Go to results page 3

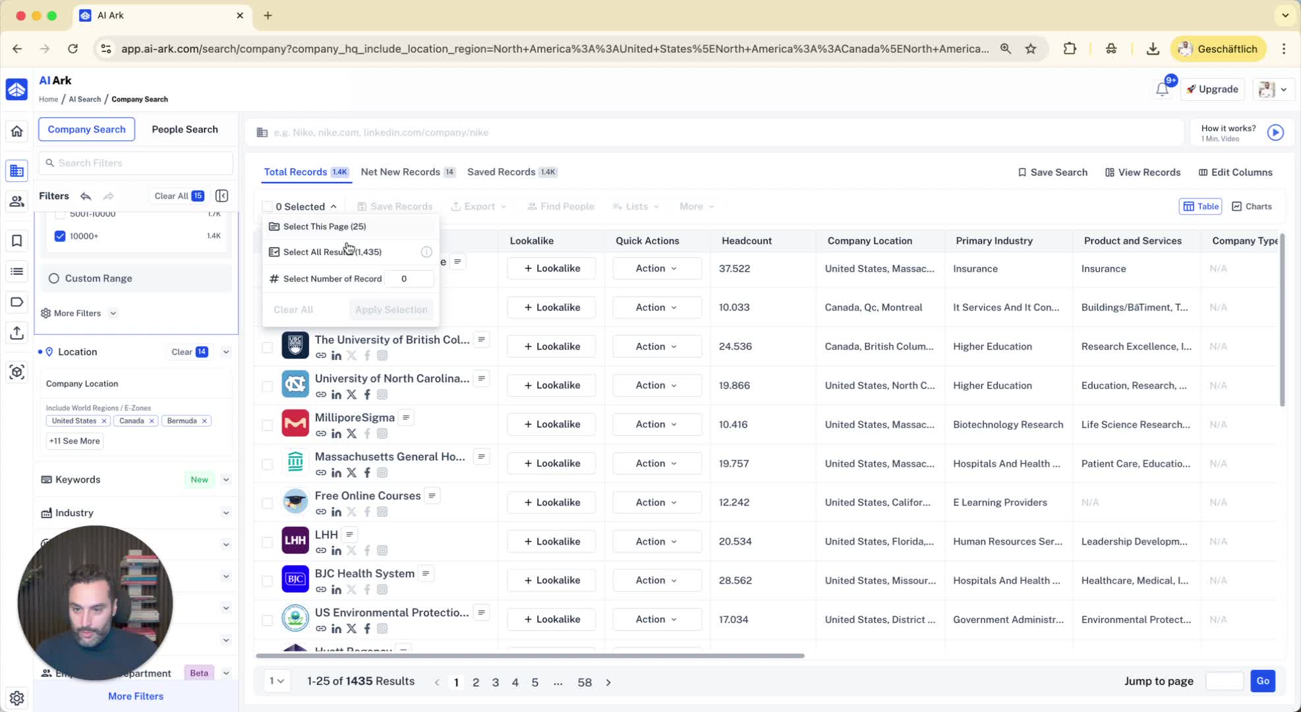495,682
